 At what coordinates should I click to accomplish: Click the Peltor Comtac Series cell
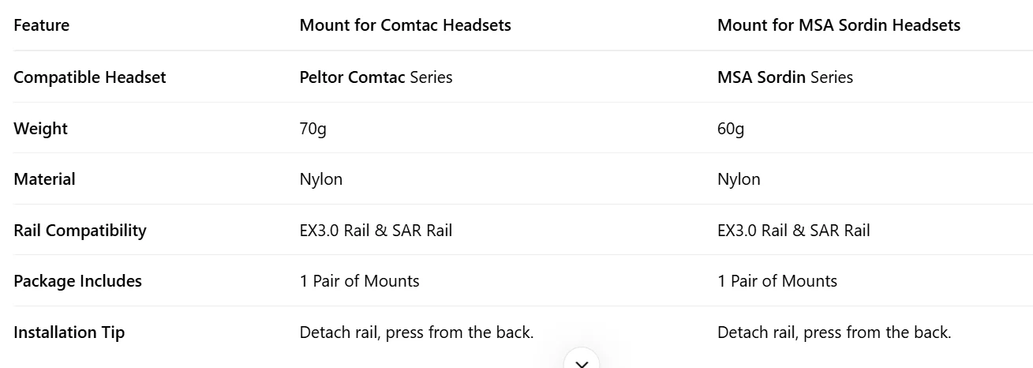point(376,77)
